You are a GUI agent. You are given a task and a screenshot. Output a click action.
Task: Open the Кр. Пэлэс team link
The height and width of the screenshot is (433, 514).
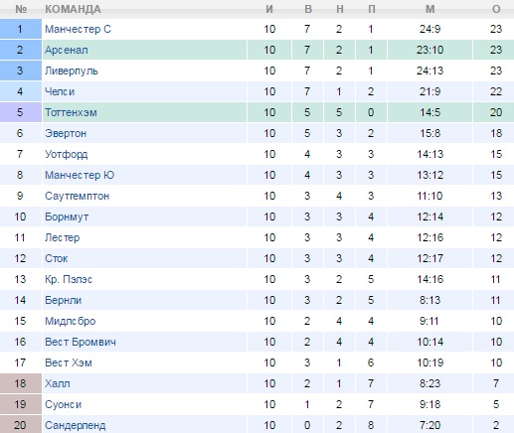click(69, 279)
